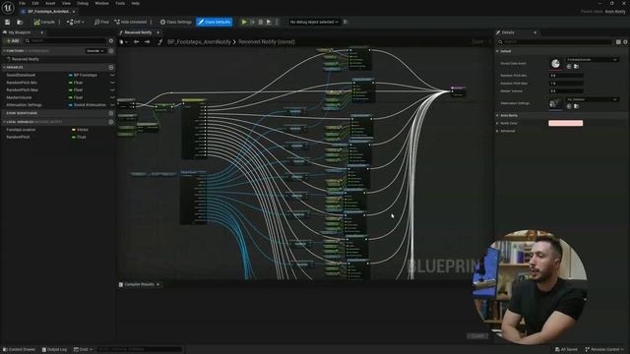This screenshot has height=354, width=630.
Task: Select the MasterVolume variable
Action: click(x=19, y=97)
